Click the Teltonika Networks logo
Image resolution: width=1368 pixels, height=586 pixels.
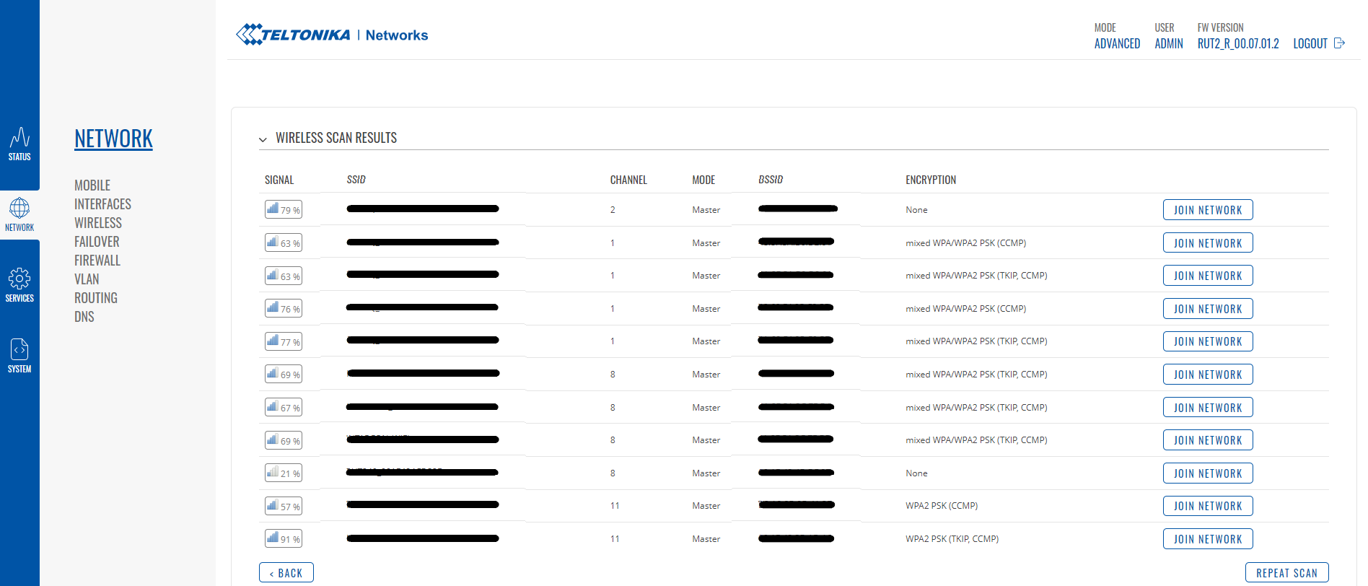coord(332,35)
